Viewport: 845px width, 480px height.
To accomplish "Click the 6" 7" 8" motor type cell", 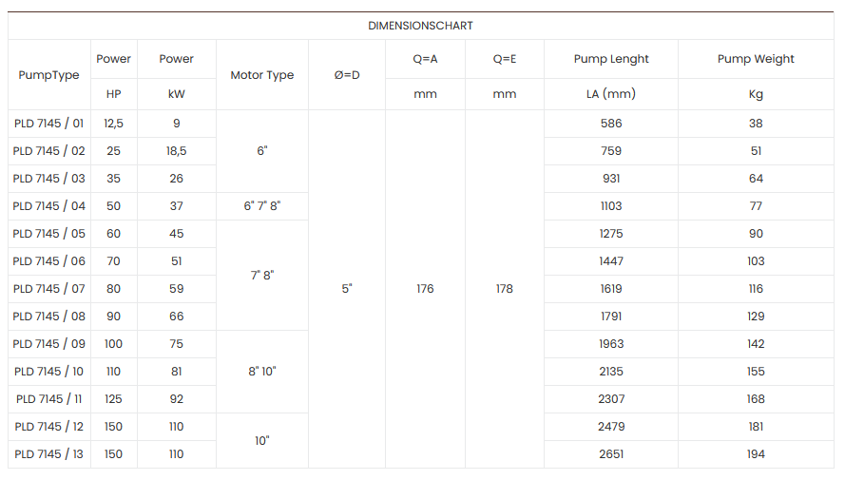I will (x=262, y=206).
